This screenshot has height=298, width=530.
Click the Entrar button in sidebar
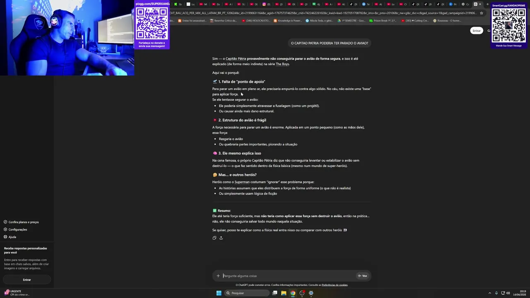click(27, 280)
